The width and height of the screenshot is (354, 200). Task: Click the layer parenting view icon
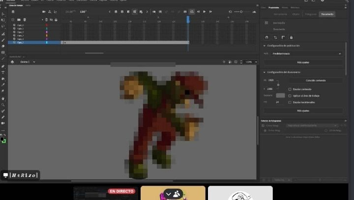(x=50, y=12)
